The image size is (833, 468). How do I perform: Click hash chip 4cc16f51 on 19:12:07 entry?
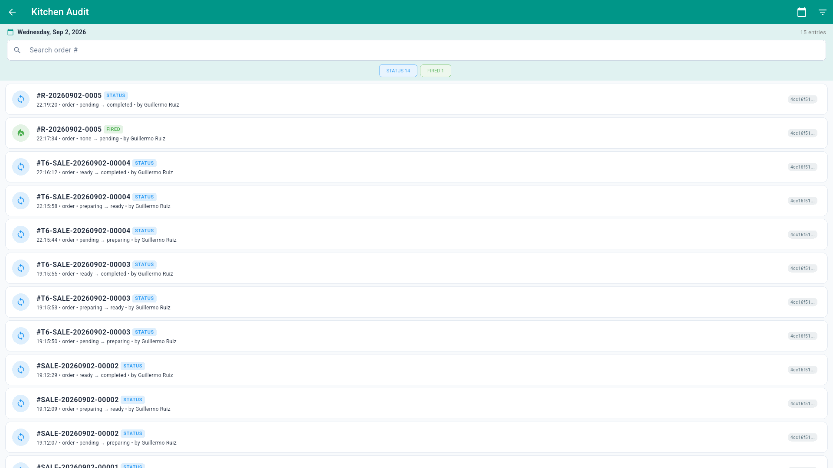tap(803, 437)
